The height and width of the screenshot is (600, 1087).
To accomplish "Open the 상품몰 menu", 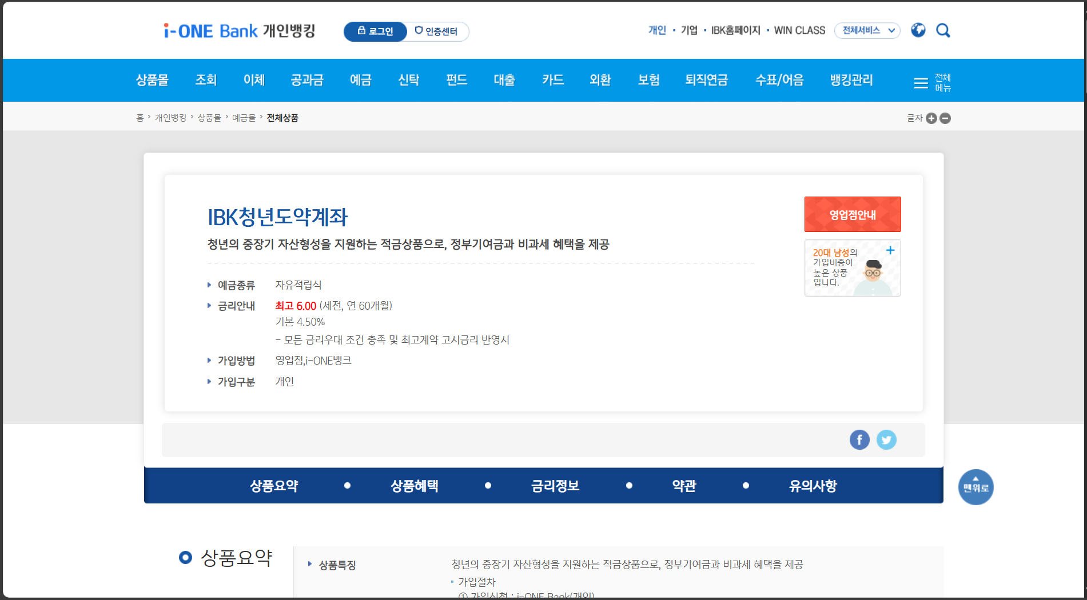I will (x=152, y=80).
